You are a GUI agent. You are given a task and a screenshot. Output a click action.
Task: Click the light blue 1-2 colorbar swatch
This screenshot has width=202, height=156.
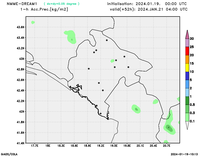(187, 92)
